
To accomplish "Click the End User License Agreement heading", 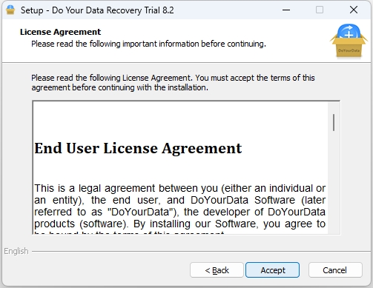I will click(x=138, y=148).
